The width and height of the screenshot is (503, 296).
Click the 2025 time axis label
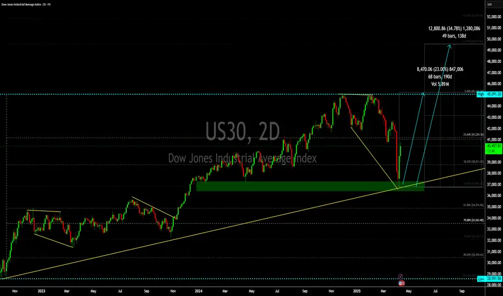[357, 291]
